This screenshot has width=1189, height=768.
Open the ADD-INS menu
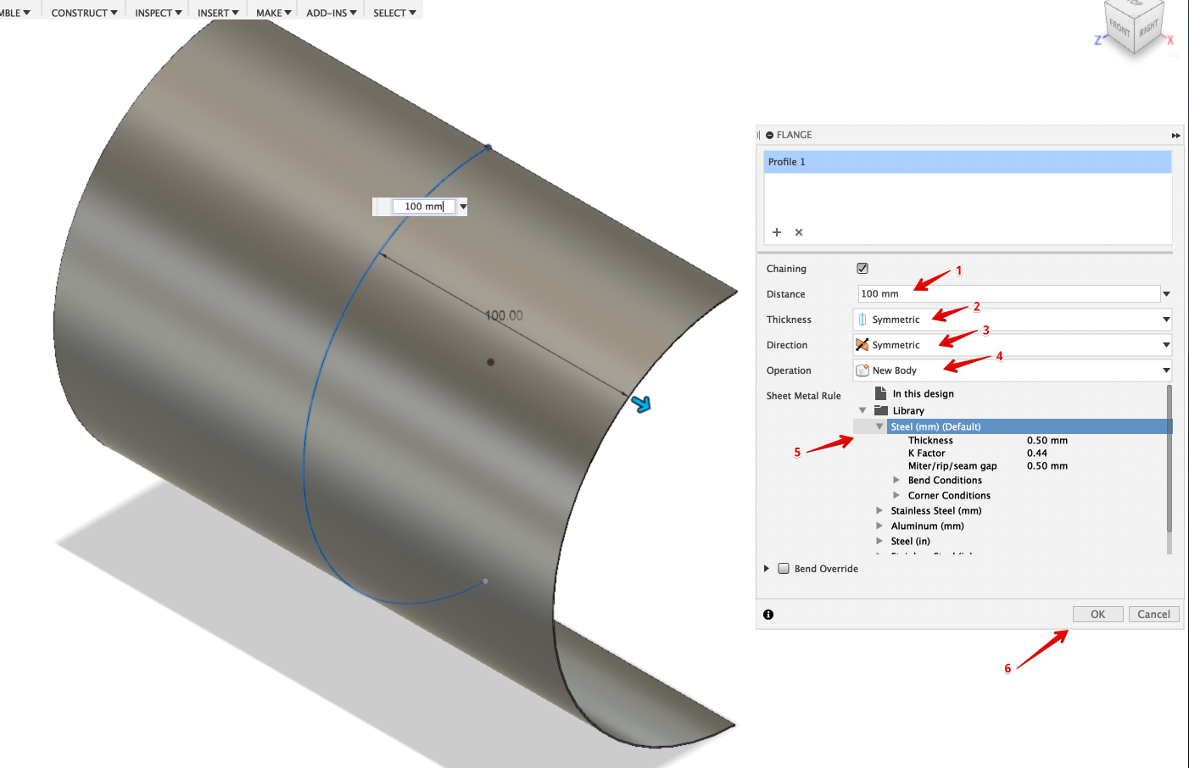332,13
